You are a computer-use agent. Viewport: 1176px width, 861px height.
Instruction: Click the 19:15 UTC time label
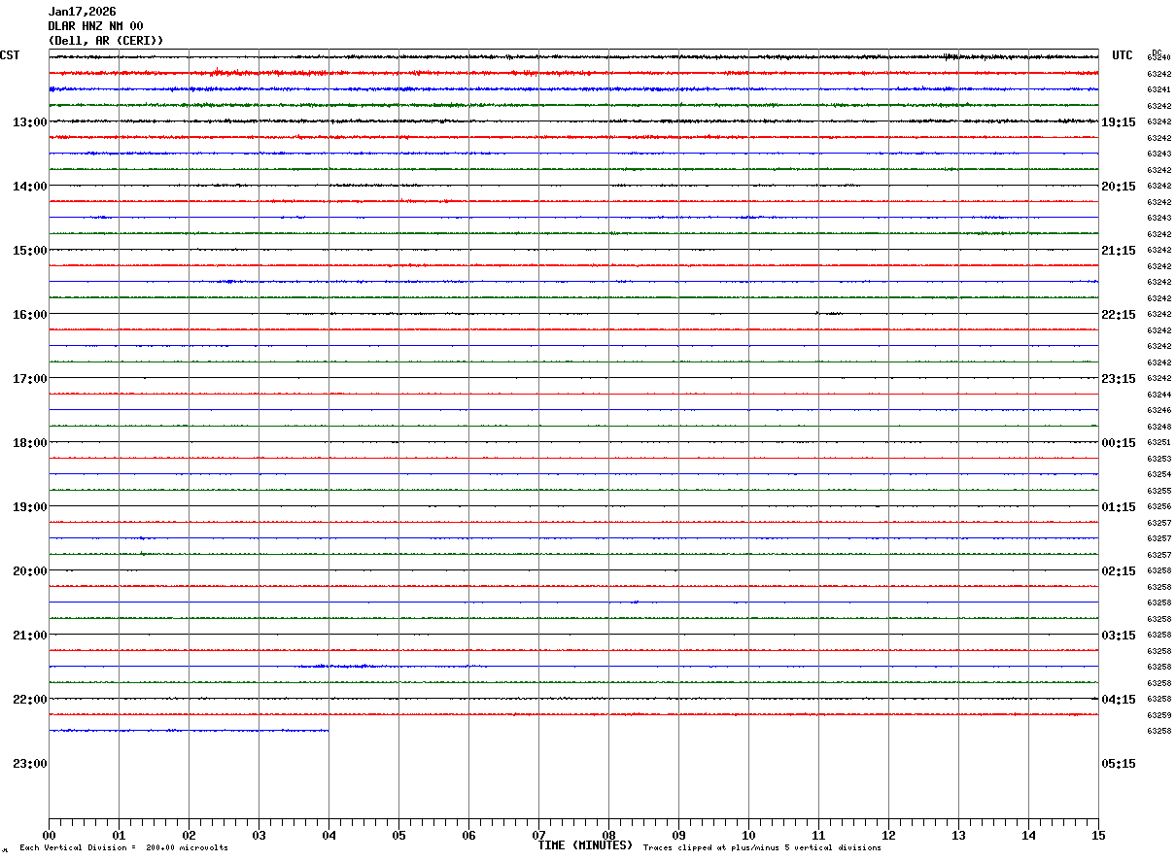(1119, 122)
